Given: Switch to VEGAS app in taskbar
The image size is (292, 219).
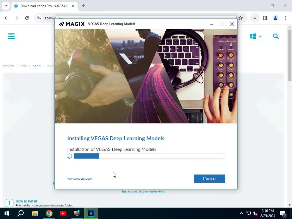Looking at the screenshot, I should pos(91,213).
